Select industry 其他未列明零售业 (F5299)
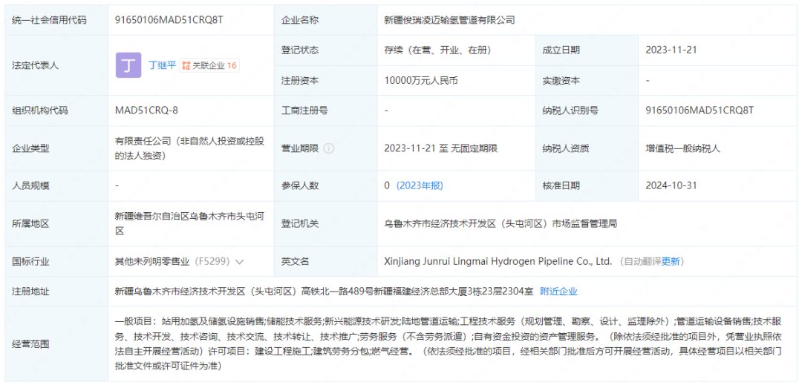This screenshot has height=385, width=802. point(172,261)
